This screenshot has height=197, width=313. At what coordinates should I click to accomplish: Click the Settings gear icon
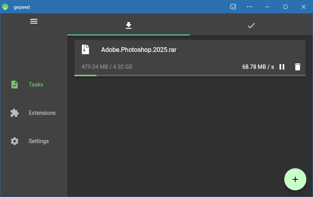tap(15, 141)
